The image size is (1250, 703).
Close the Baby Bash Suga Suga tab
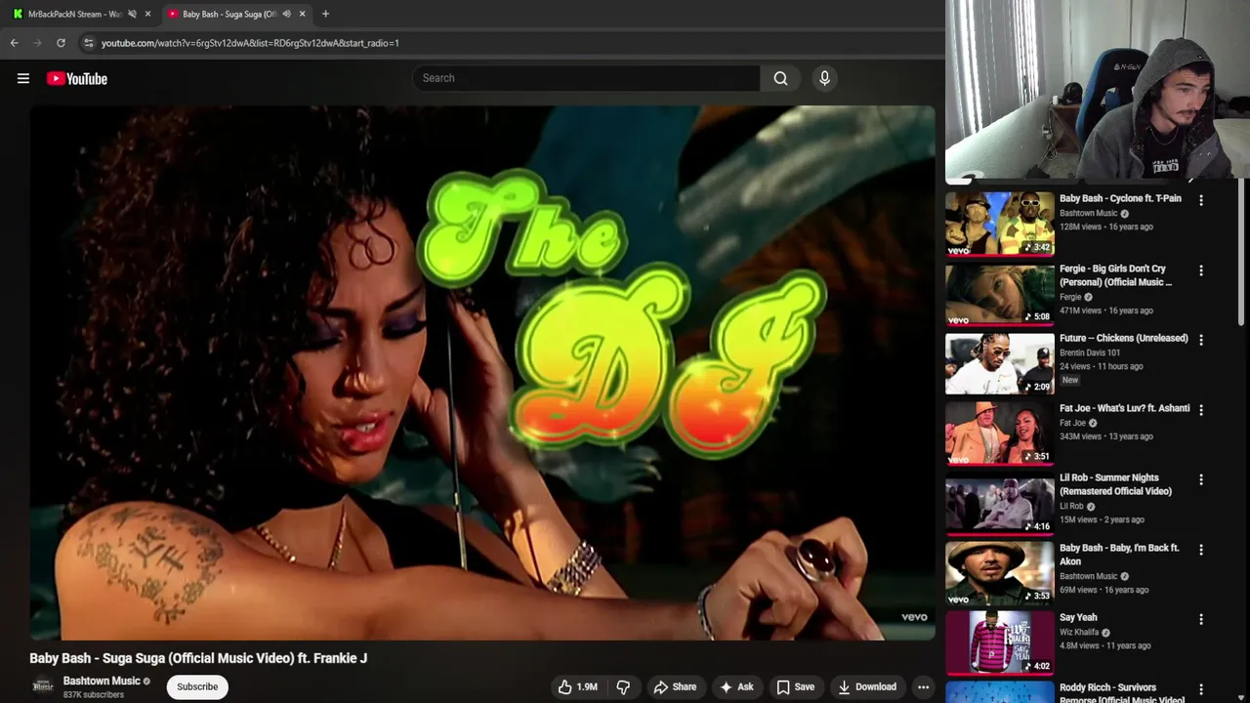(x=302, y=14)
